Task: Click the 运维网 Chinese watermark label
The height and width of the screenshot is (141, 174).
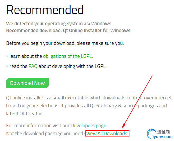Action: [163, 132]
